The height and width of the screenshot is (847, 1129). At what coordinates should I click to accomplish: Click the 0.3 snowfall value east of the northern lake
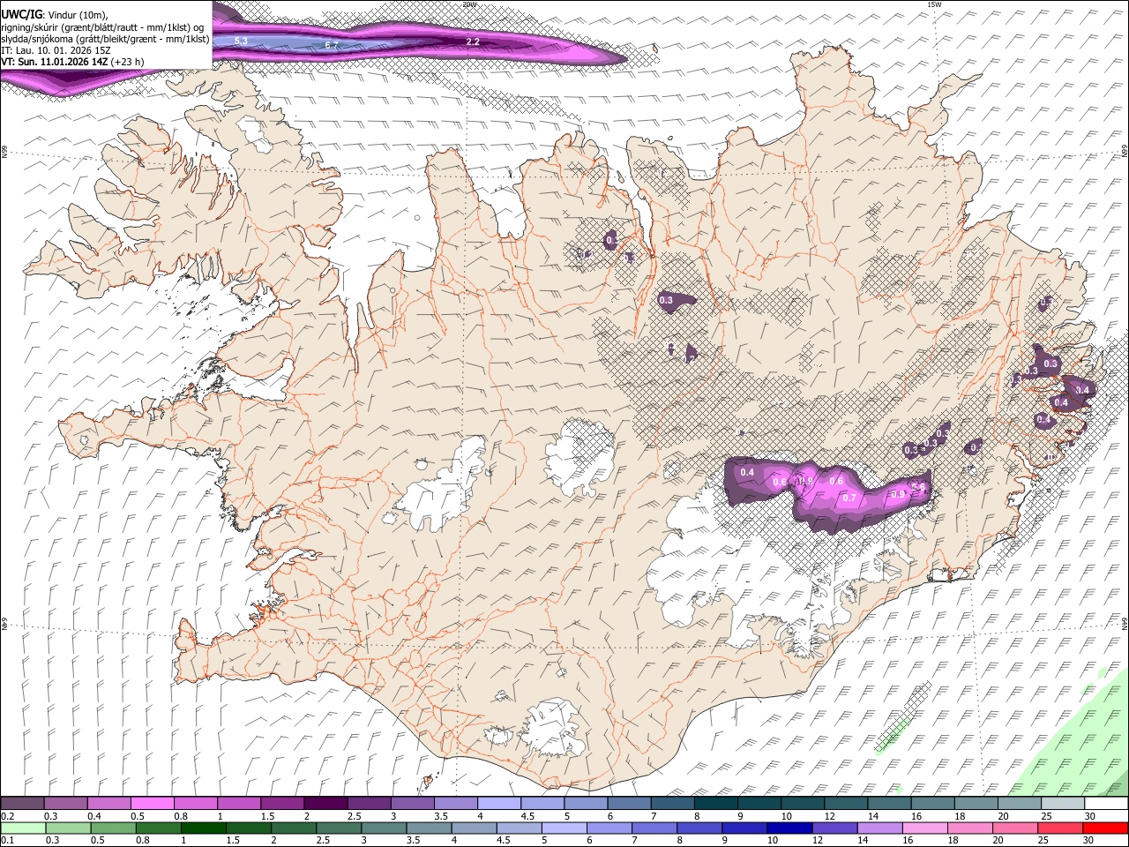[x=666, y=300]
